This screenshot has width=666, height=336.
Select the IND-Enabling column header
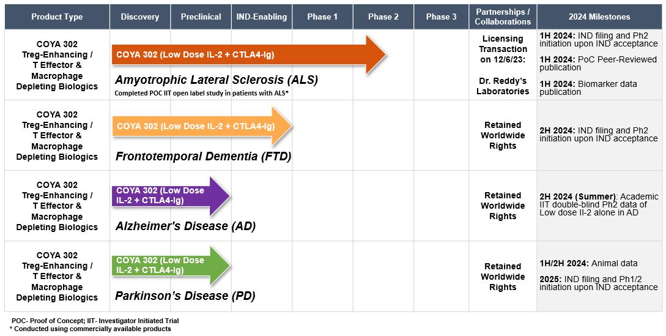[x=262, y=17]
